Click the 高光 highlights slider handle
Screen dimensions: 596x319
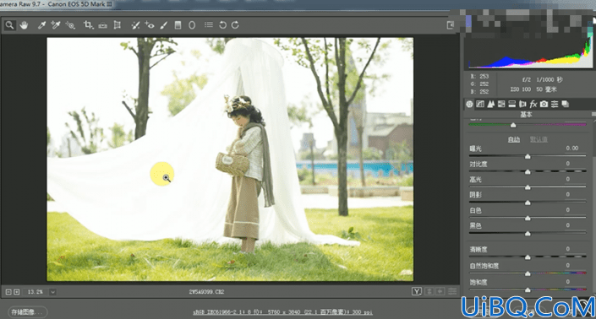(x=528, y=187)
